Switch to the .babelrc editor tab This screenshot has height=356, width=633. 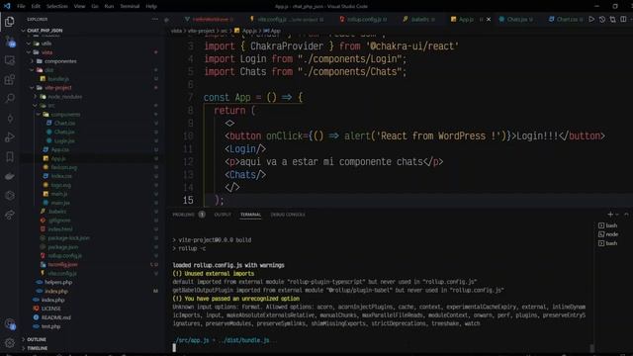pyautogui.click(x=419, y=19)
